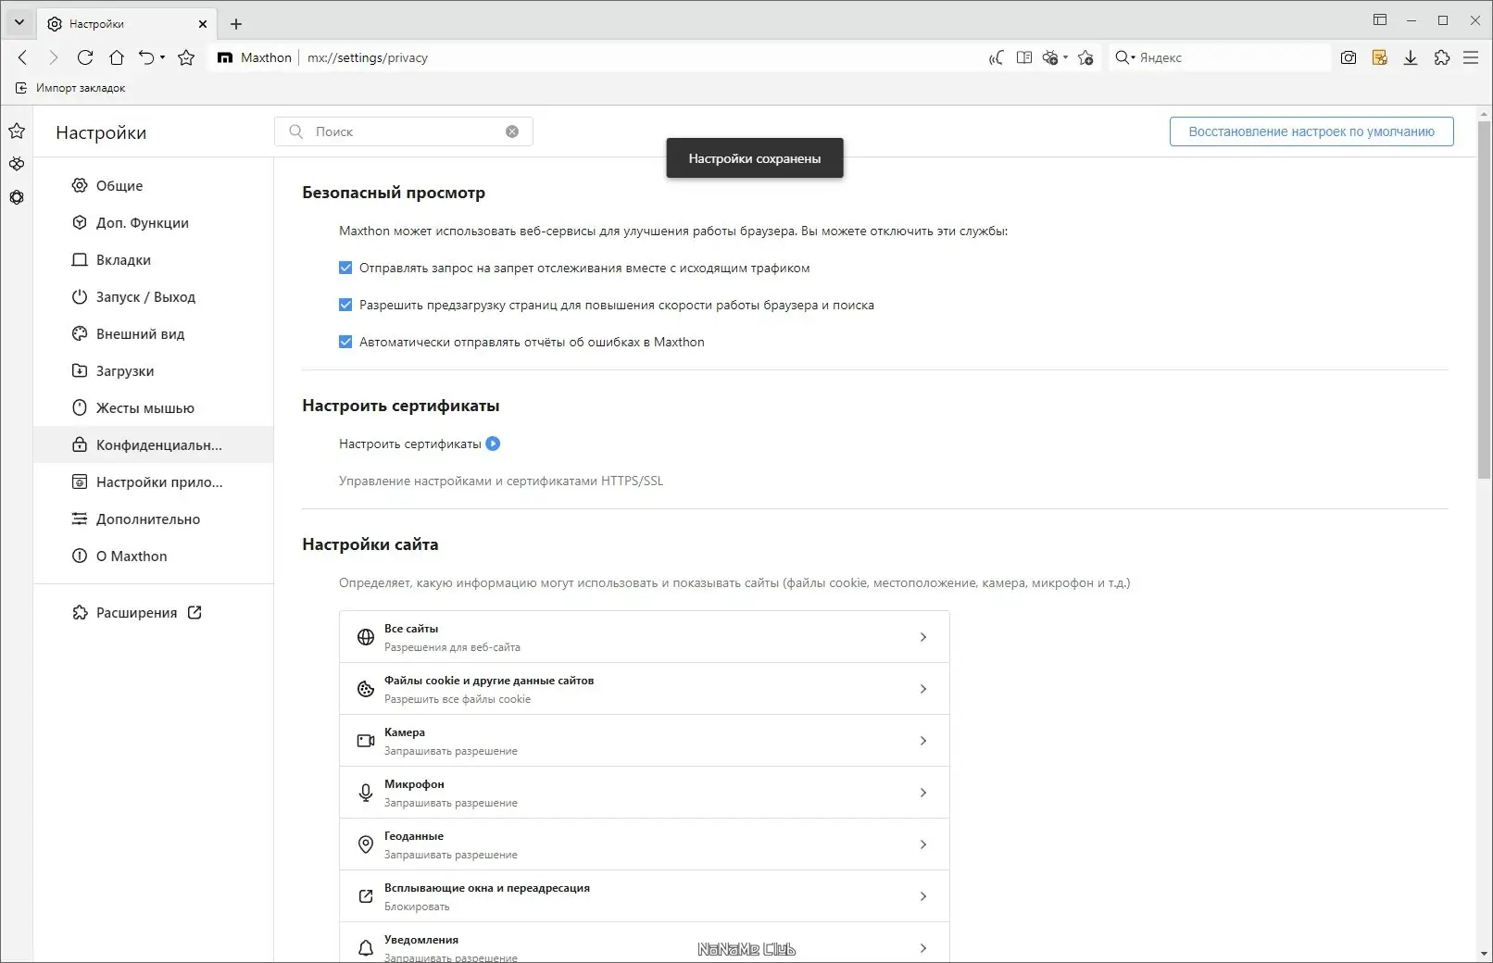Toggle page preloading checkbox

[x=345, y=305]
